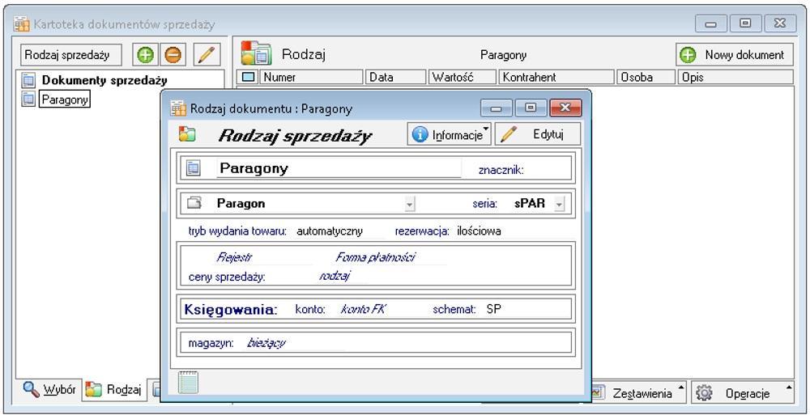The width and height of the screenshot is (810, 415).
Task: Click konto FK link
Action: coord(364,309)
